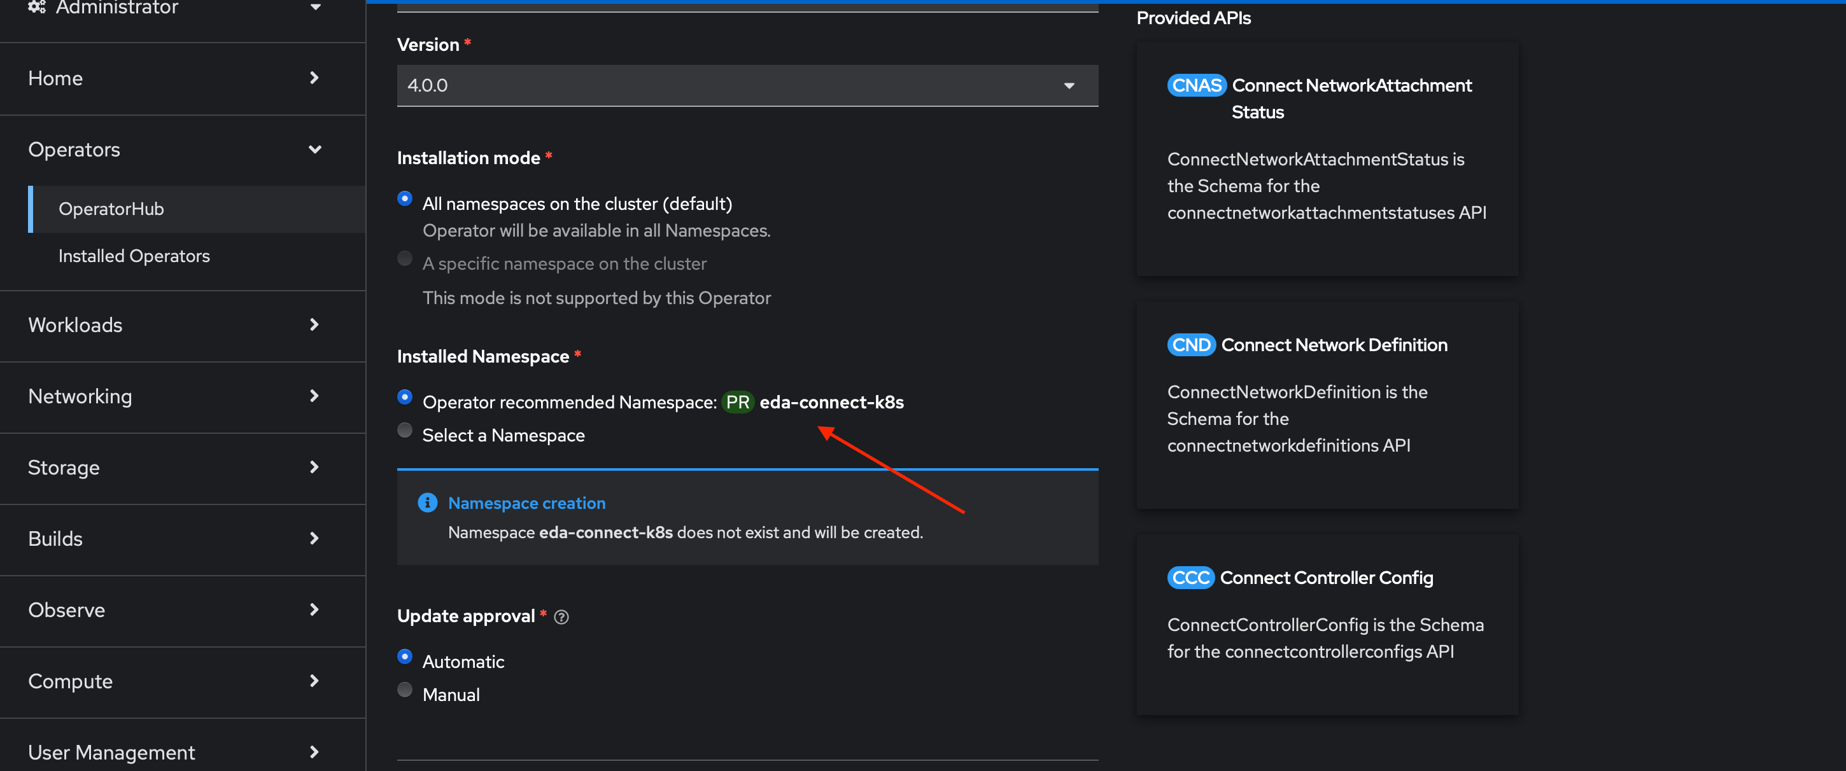Open the Update approval help tooltip
1846x771 pixels.
(x=561, y=616)
